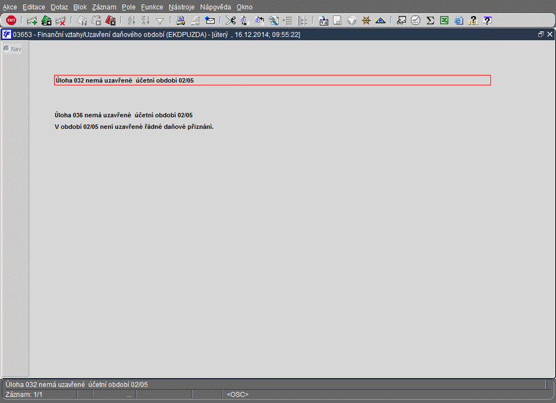556x403 pixels.
Task: Click the 'Úloha 036 nemá uzavřené' message line
Action: tap(124, 115)
